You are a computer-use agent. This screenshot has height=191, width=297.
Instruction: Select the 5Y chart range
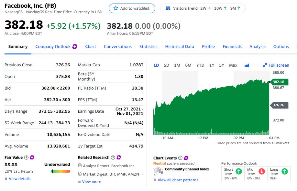pos(222,65)
